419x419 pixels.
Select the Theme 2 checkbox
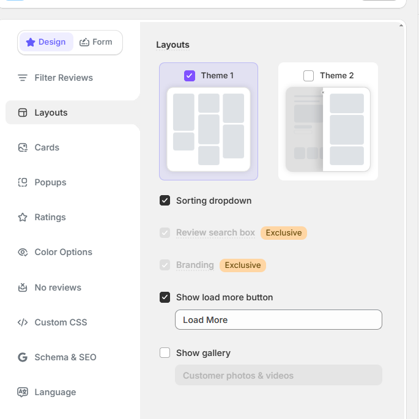[x=308, y=76]
